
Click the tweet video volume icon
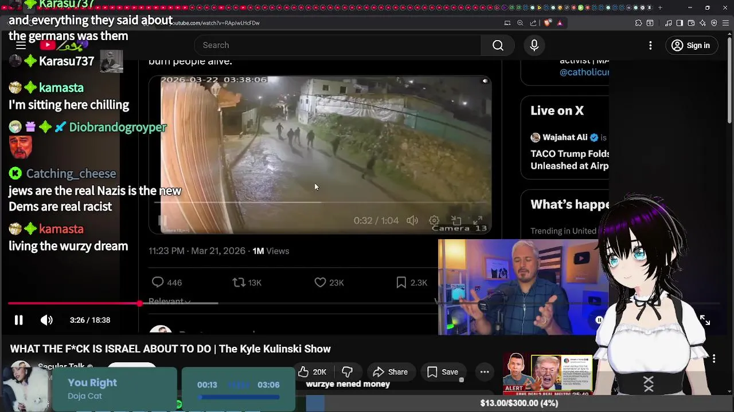[412, 220]
